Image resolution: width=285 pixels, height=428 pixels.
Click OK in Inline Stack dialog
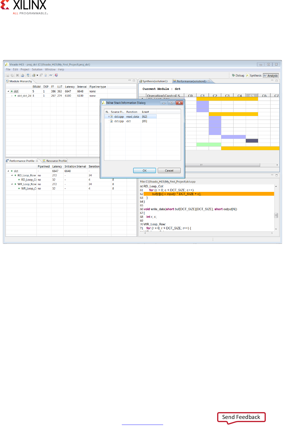(x=144, y=171)
